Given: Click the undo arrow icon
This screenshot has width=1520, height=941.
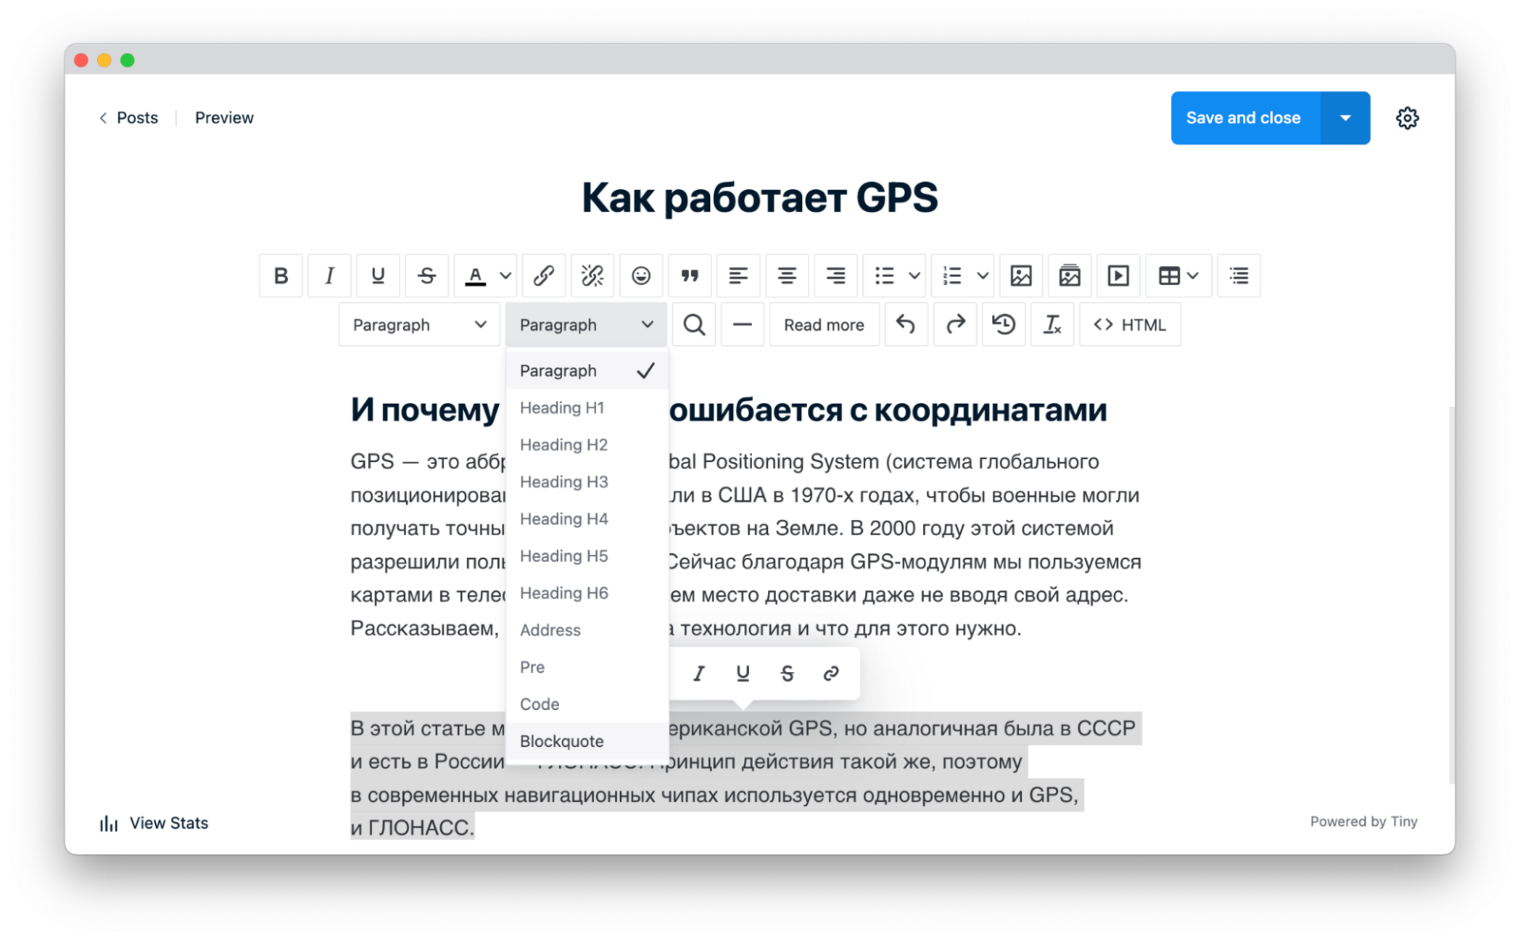Looking at the screenshot, I should coord(906,324).
